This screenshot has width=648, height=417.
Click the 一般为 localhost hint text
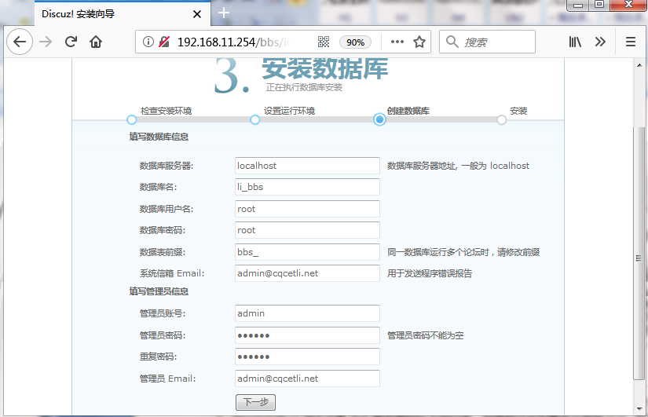tap(495, 166)
